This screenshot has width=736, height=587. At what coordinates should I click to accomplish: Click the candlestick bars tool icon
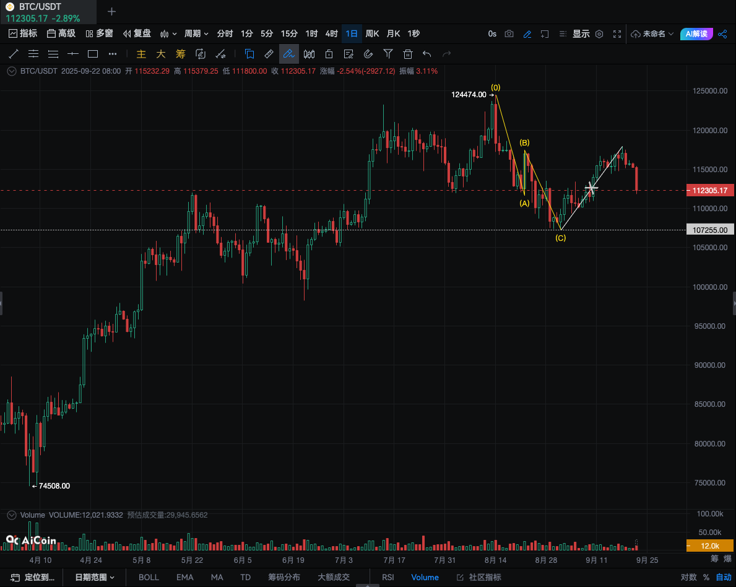point(309,54)
